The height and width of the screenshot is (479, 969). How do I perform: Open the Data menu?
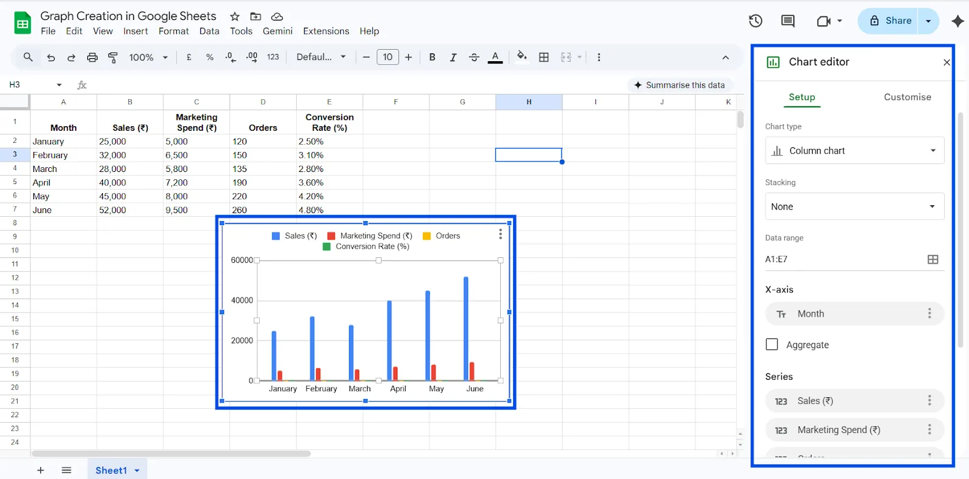tap(210, 31)
